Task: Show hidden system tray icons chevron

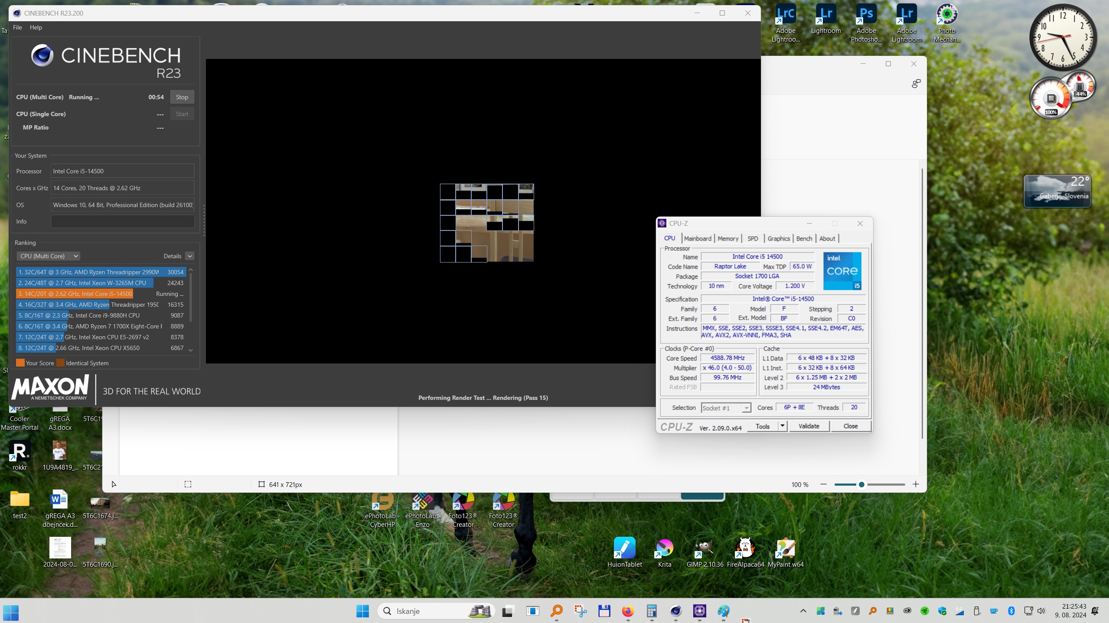Action: [x=803, y=611]
